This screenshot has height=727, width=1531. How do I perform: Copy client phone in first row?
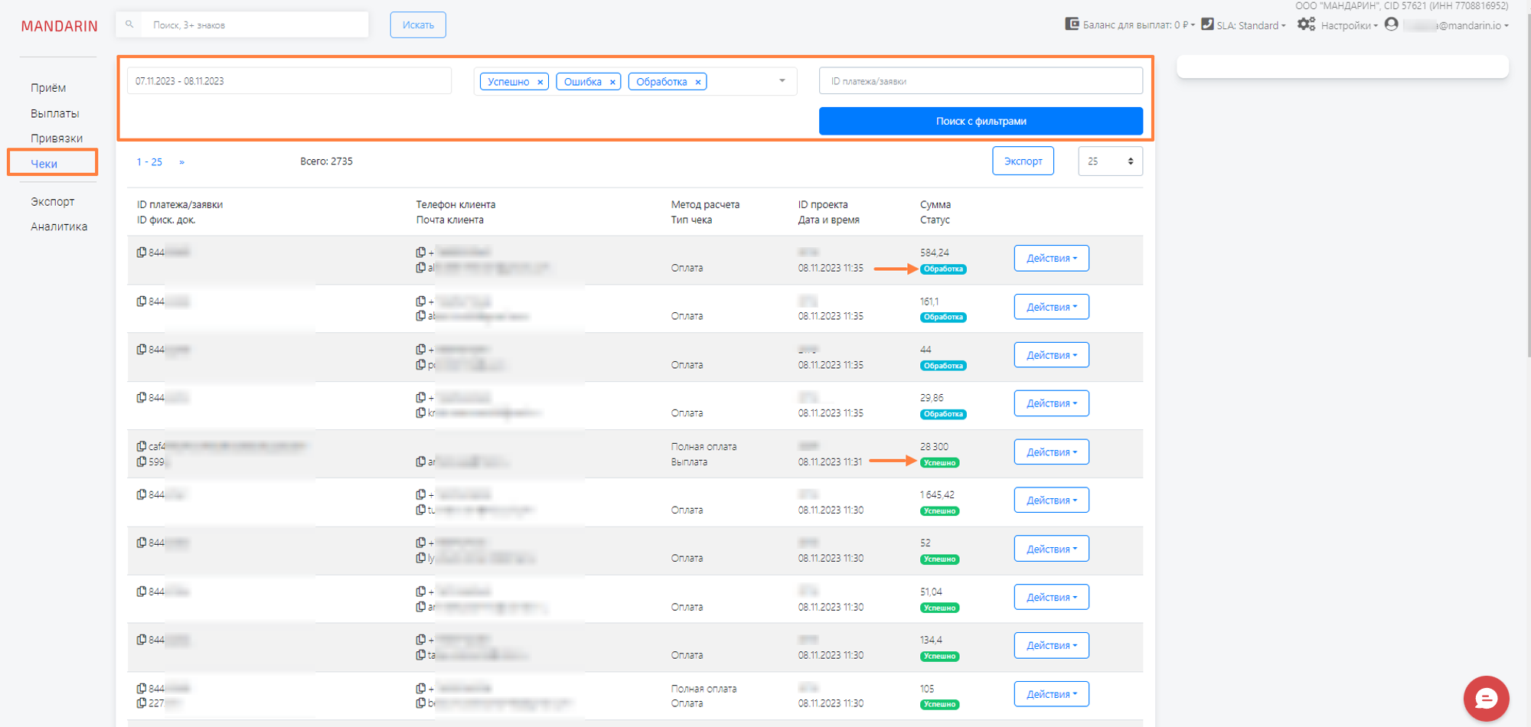click(421, 253)
